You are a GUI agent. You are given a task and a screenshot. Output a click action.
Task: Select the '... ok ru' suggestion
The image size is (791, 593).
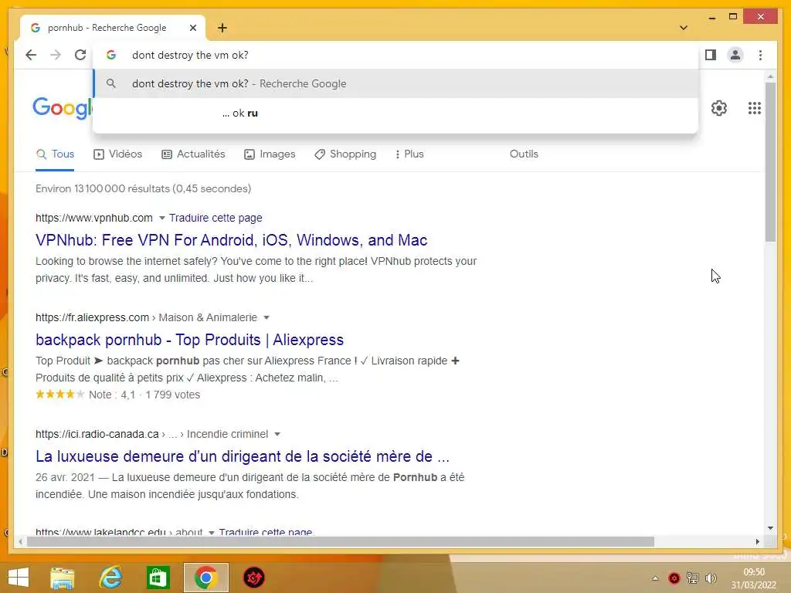point(396,113)
